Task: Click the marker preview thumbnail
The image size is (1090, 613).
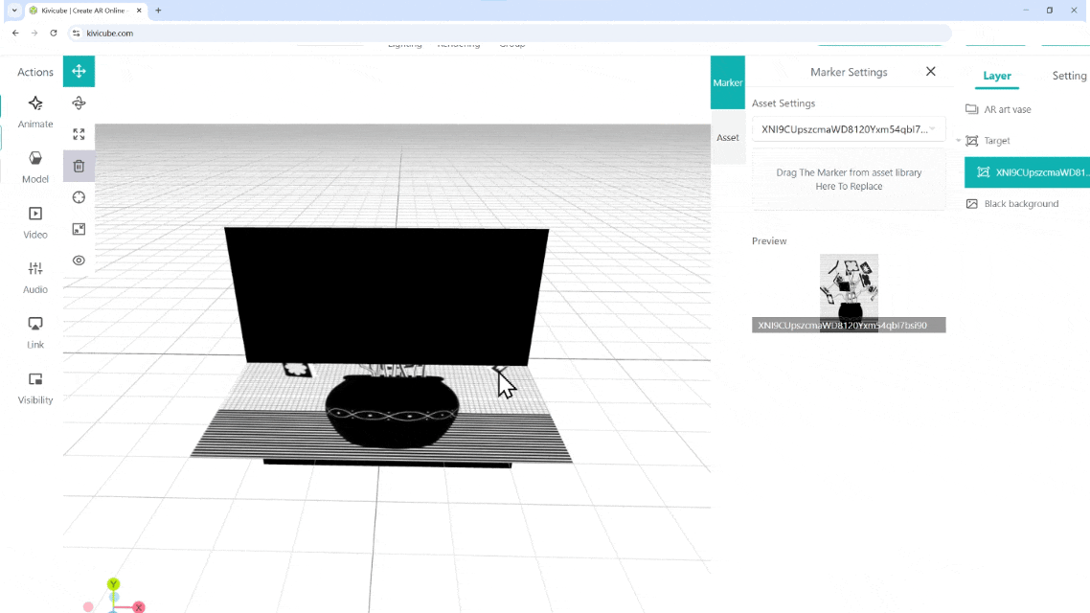Action: pyautogui.click(x=849, y=286)
